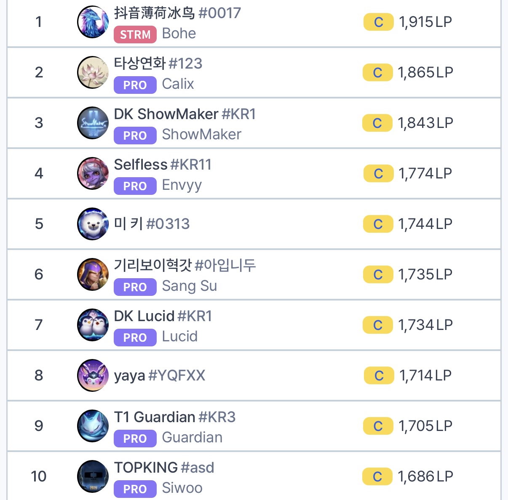Open TOPKING's dark profile icon

pos(93,476)
